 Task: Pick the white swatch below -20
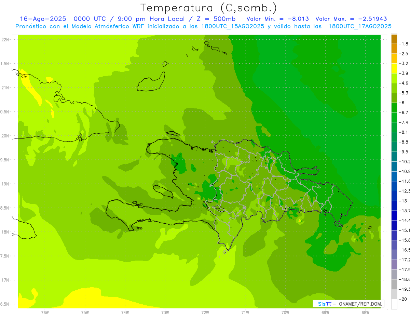tap(394, 304)
